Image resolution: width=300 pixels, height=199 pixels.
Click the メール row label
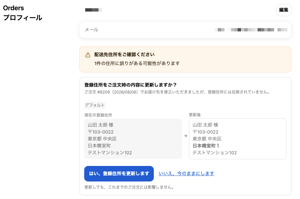point(91,30)
